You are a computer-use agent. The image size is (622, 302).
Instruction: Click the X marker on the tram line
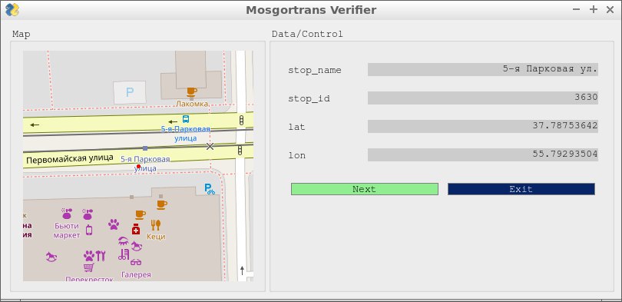tap(210, 146)
